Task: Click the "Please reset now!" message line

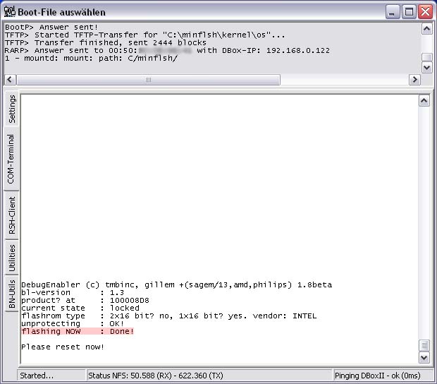Action: click(63, 347)
